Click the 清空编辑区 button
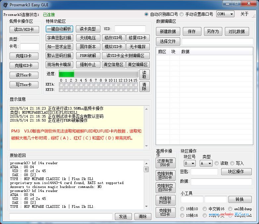 [x=138, y=64]
